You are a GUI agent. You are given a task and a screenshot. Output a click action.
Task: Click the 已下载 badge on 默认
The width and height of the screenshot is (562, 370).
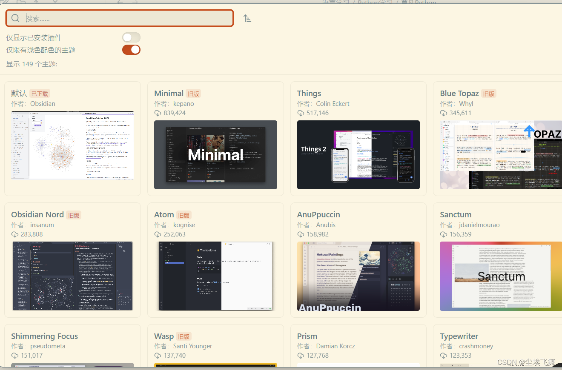tap(40, 94)
